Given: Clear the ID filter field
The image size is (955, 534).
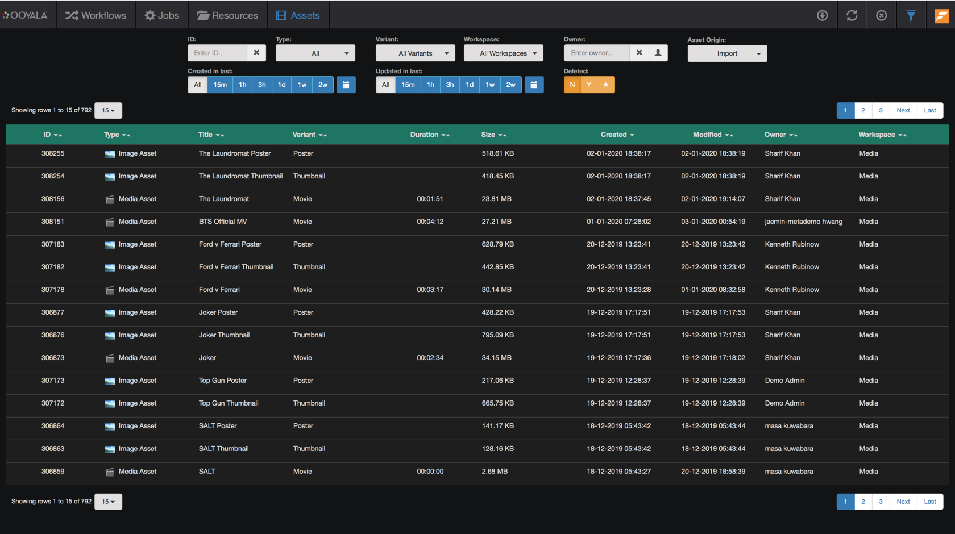Looking at the screenshot, I should point(256,53).
